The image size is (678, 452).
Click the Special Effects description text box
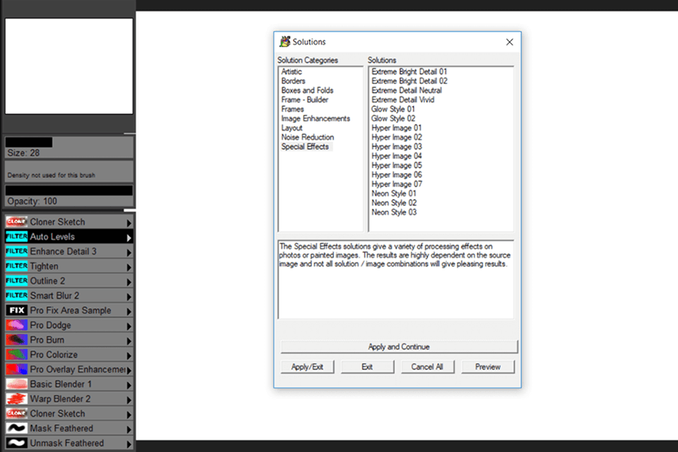pos(395,279)
